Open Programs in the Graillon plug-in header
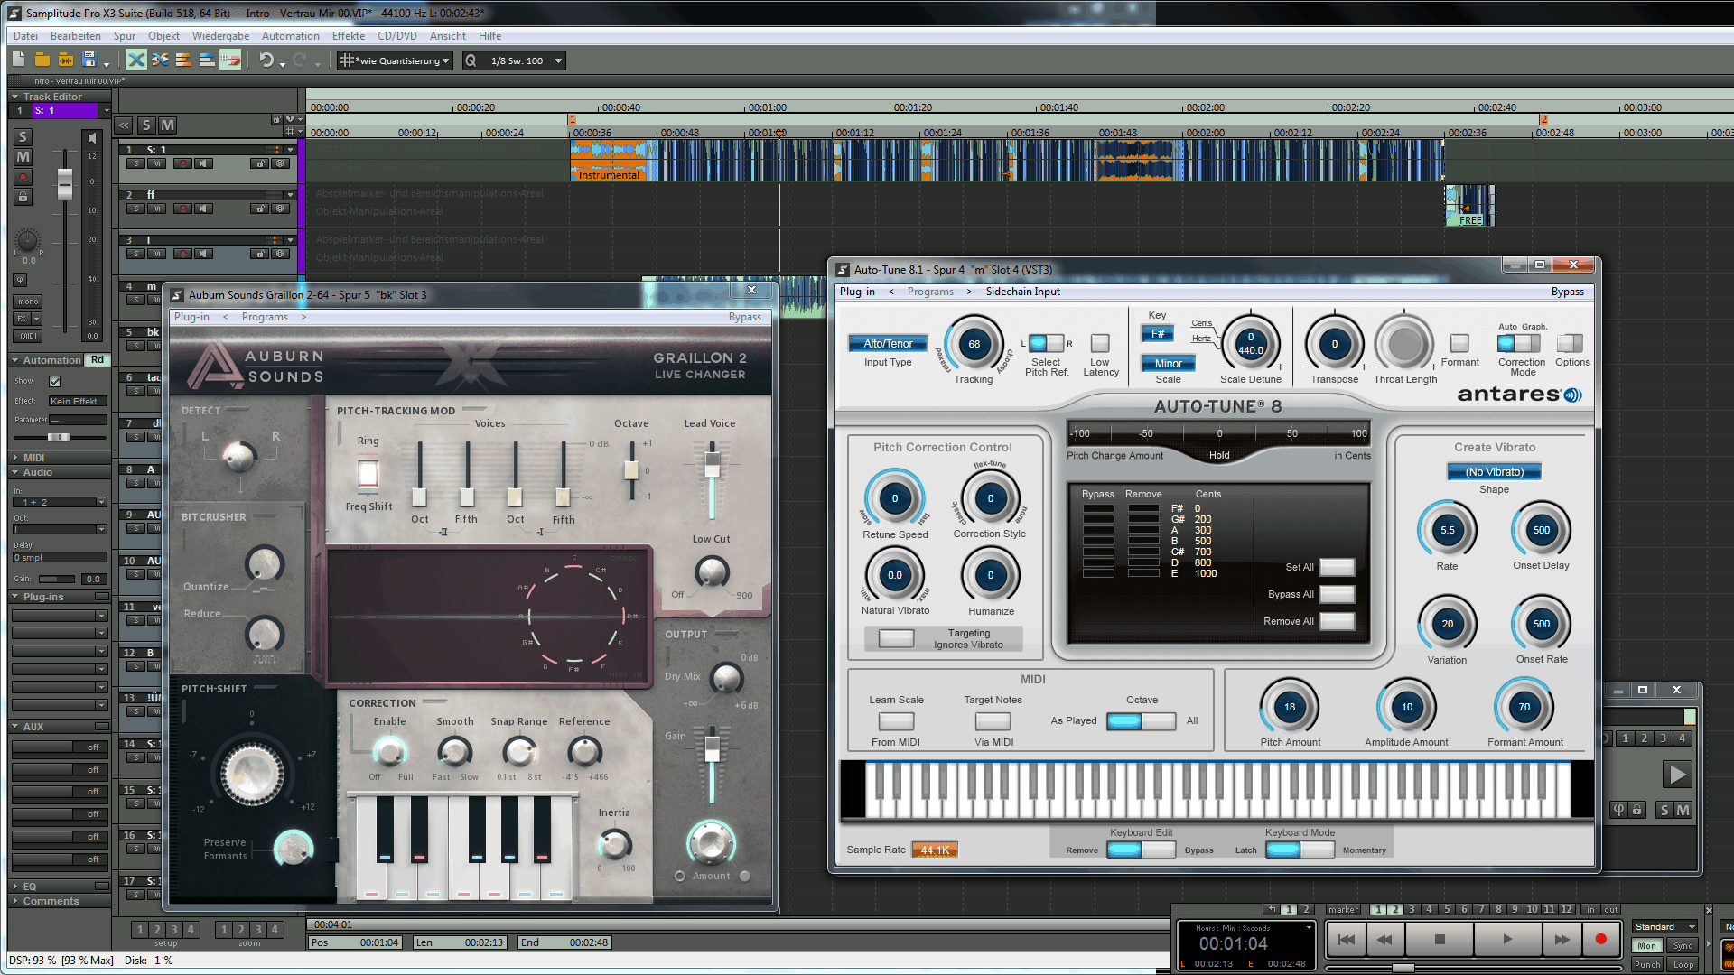 click(x=265, y=317)
